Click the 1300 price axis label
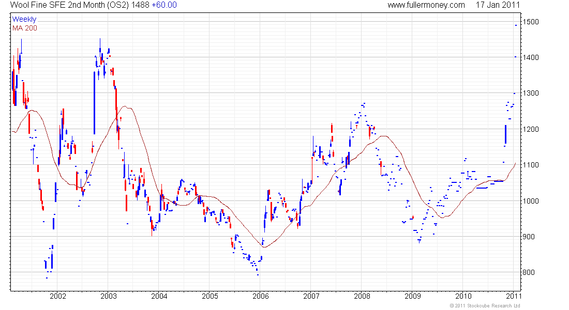Viewport: 569px width, 310px height. click(531, 93)
